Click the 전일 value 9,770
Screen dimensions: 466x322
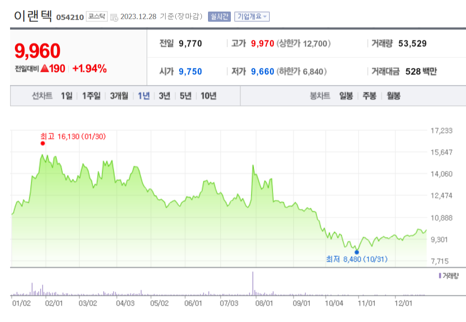coord(190,44)
